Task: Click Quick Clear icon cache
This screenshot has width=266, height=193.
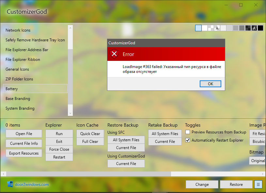Action: pyautogui.click(x=90, y=134)
